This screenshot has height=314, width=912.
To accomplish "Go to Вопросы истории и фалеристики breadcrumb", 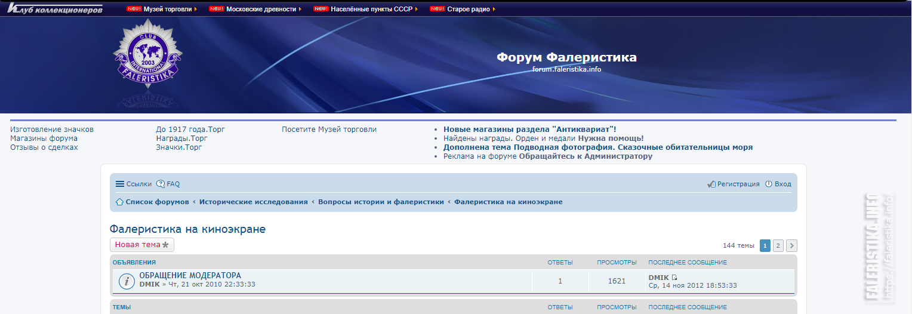I will click(381, 202).
